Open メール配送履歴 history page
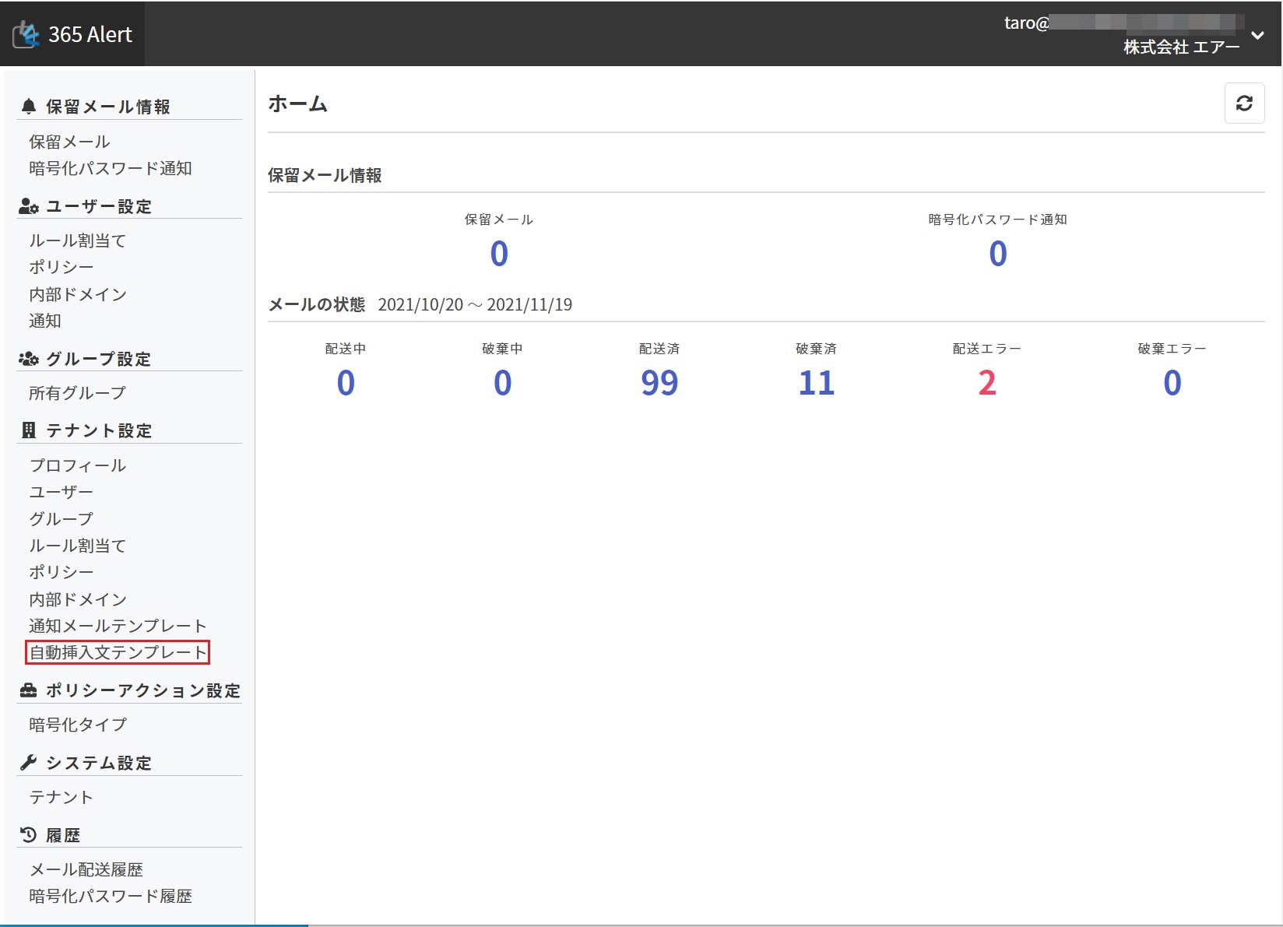The width and height of the screenshot is (1283, 927). pos(86,869)
